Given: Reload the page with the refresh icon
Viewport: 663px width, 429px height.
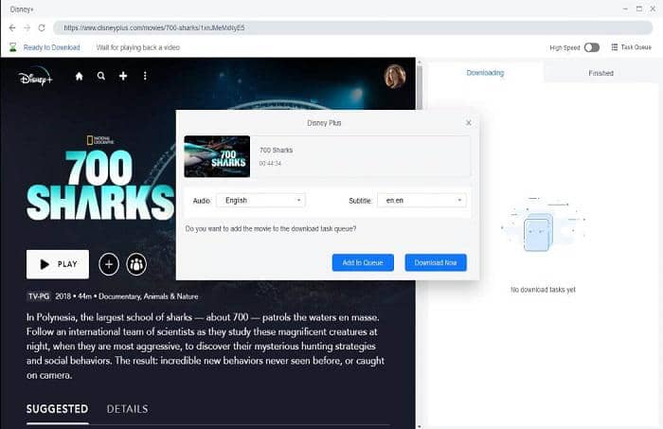Looking at the screenshot, I should pyautogui.click(x=42, y=27).
